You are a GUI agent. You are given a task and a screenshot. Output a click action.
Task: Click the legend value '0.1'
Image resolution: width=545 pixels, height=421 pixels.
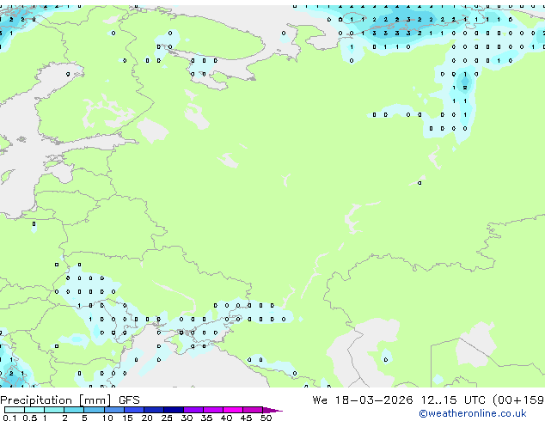(9, 418)
